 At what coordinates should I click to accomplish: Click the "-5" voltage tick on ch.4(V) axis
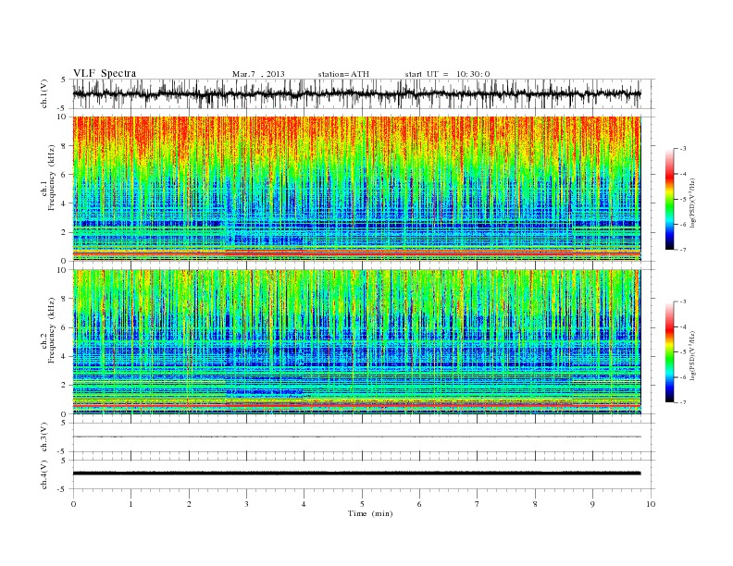point(63,489)
